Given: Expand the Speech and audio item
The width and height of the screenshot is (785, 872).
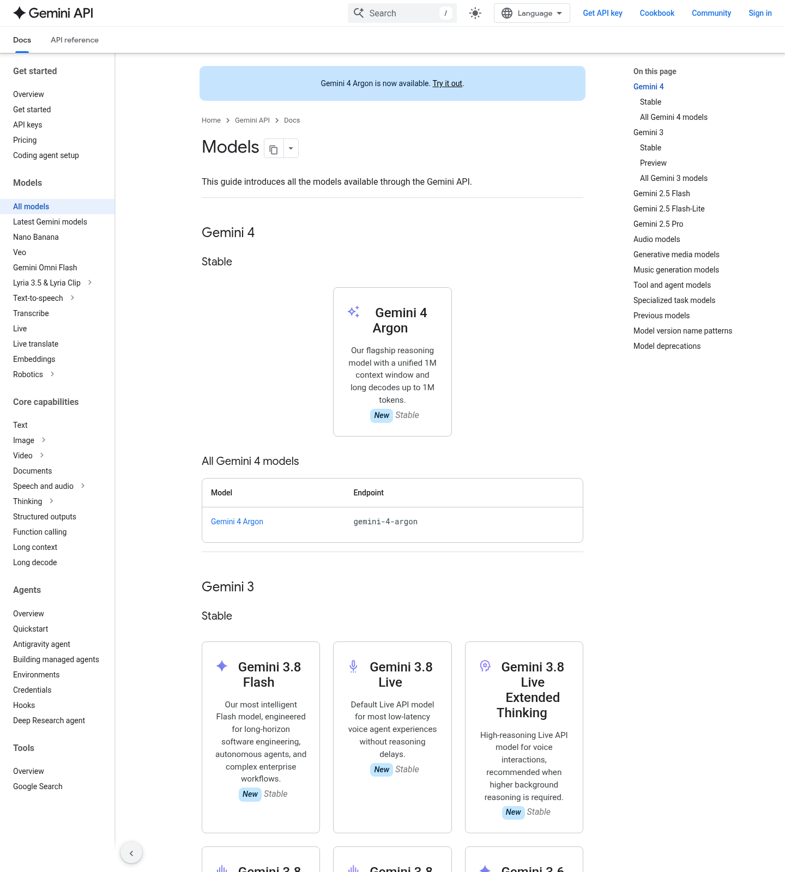Looking at the screenshot, I should tap(83, 486).
